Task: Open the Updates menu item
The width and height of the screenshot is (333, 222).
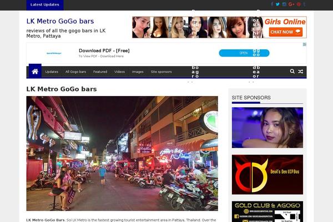Action: click(x=52, y=72)
